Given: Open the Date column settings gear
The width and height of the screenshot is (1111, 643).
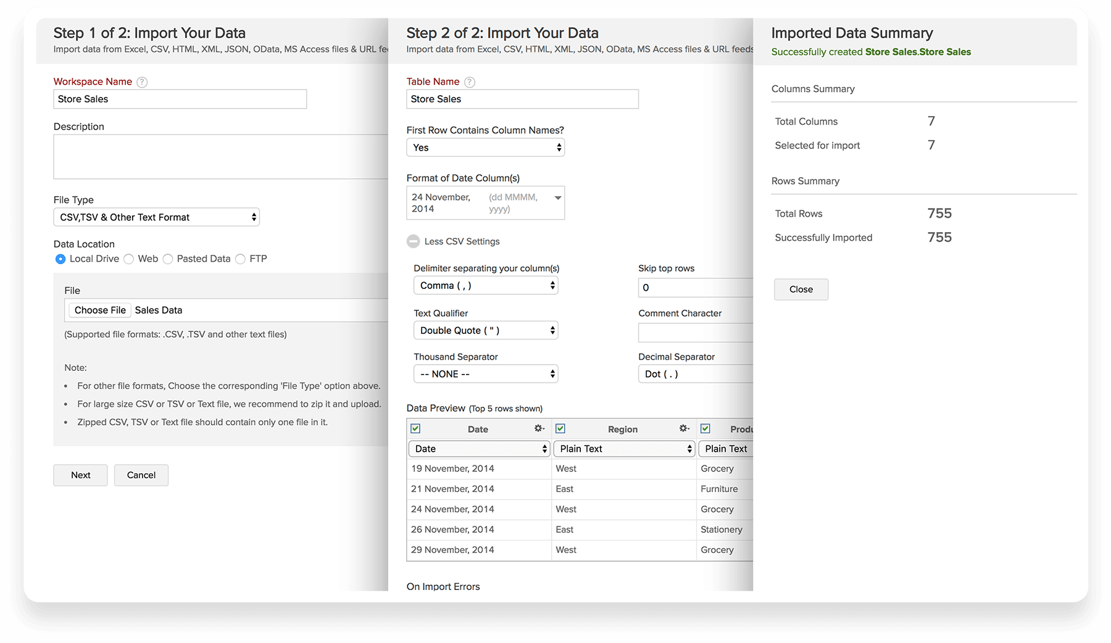Looking at the screenshot, I should click(x=539, y=428).
